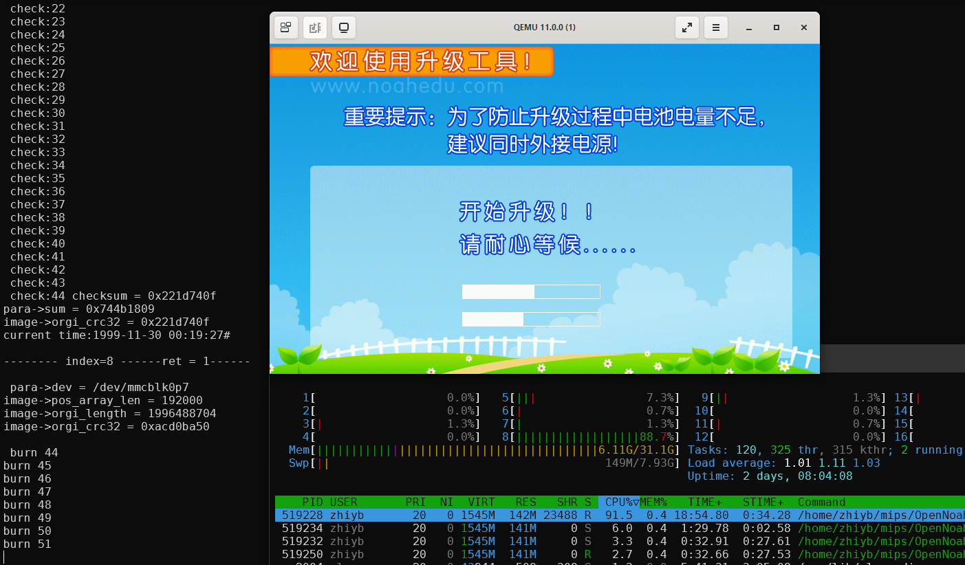Click terminal line 'current time:1999-11-30 00:19:27#'

click(x=116, y=335)
